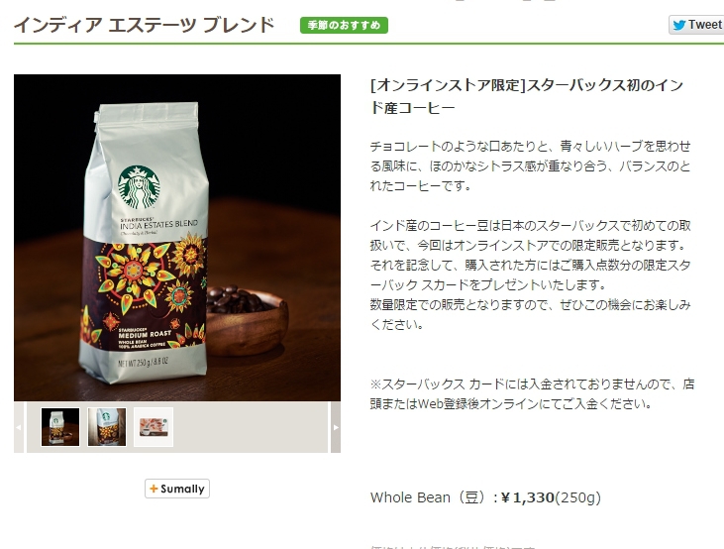Click the large India Estates Blend product photo

click(177, 238)
